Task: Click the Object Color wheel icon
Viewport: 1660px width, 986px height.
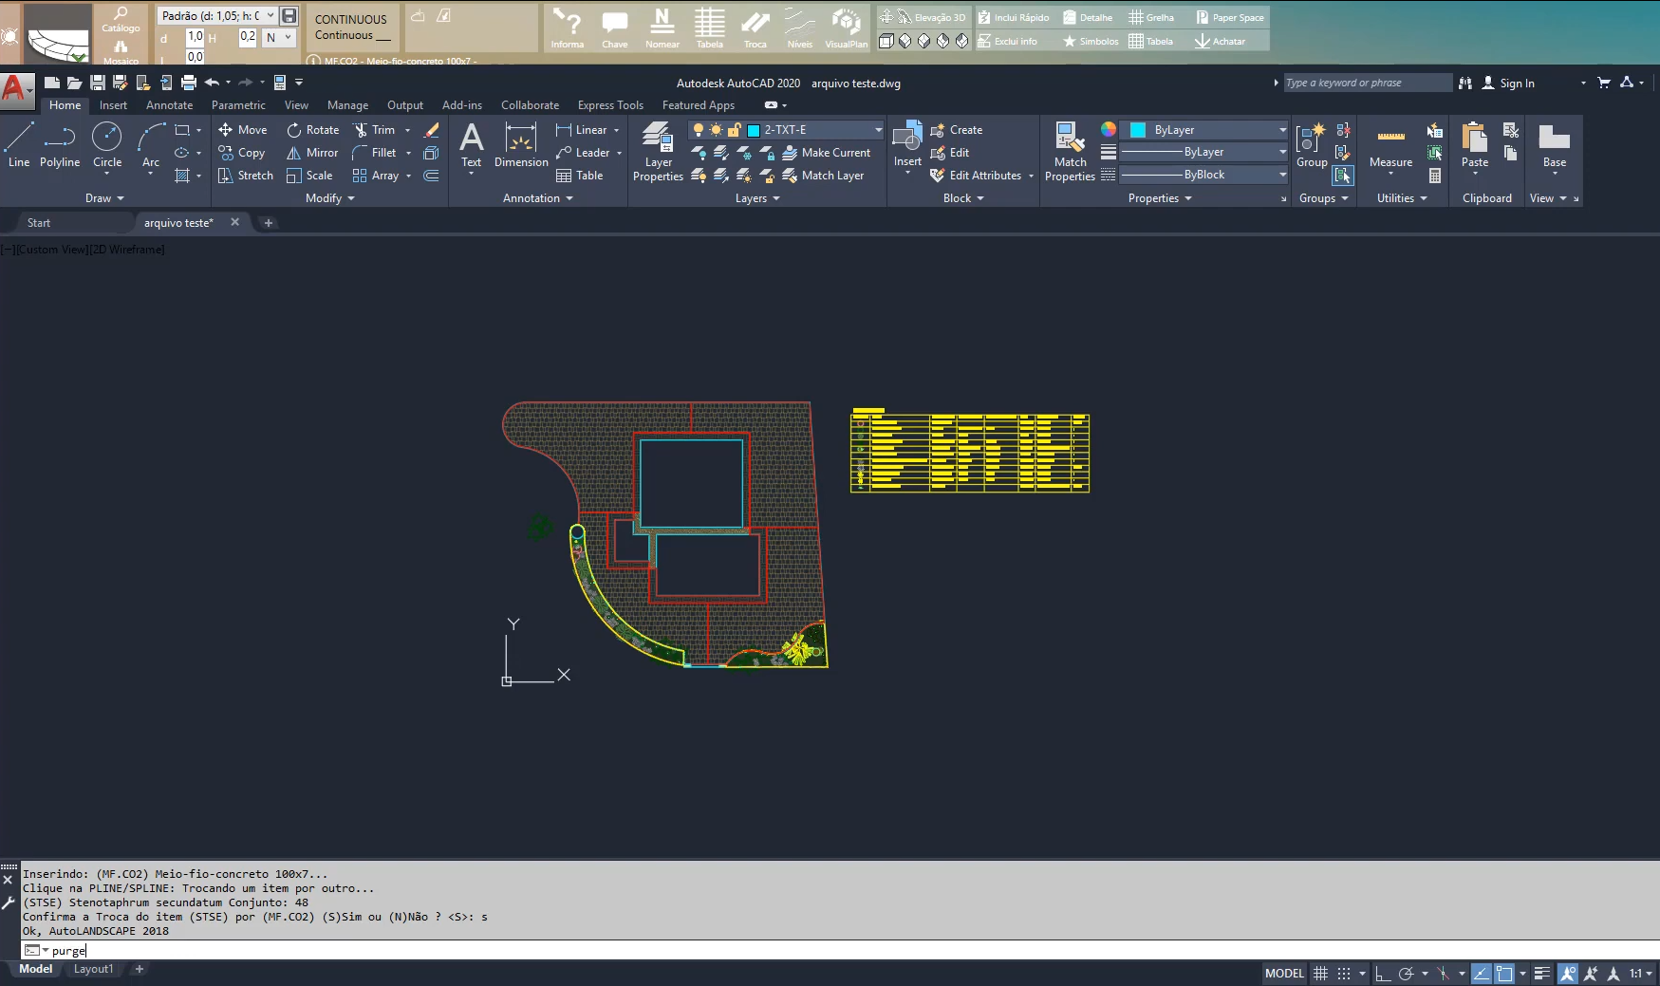Action: (x=1108, y=129)
